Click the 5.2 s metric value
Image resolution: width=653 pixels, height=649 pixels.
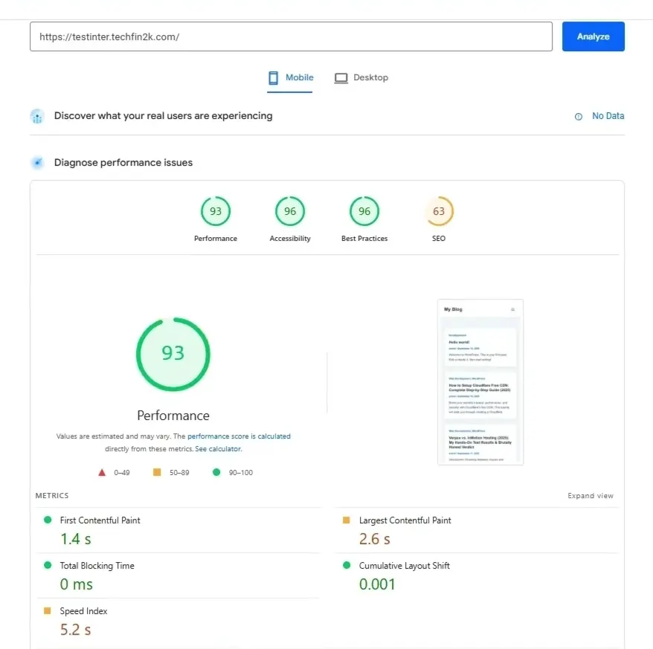point(76,630)
